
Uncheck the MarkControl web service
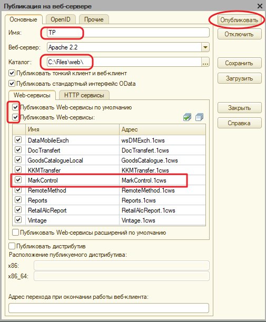point(18,180)
